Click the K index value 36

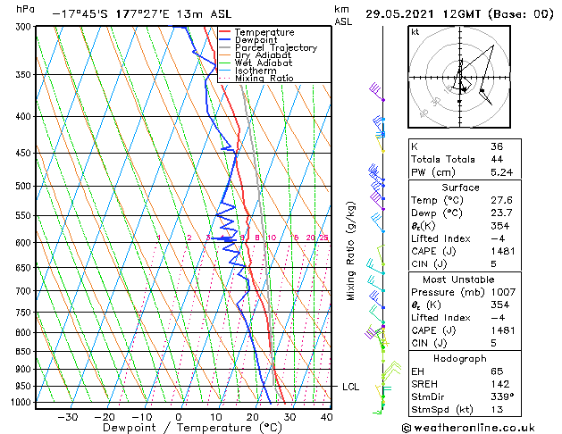tap(497, 146)
